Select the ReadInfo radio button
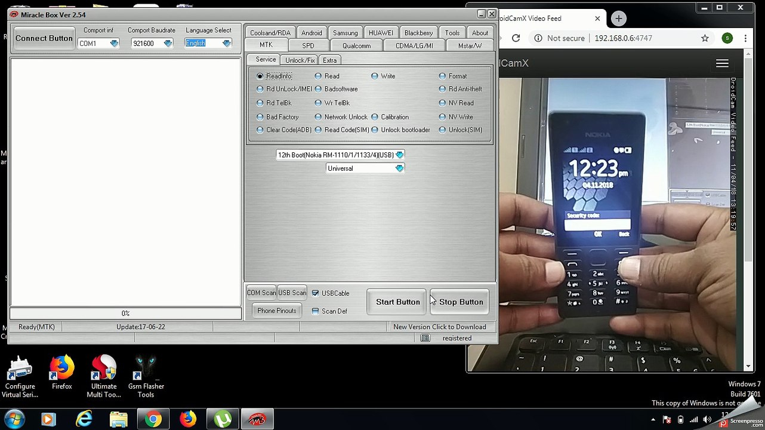765x430 pixels. (x=260, y=76)
